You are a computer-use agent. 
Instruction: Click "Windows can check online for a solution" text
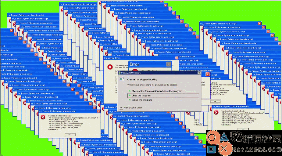[x=152, y=85]
